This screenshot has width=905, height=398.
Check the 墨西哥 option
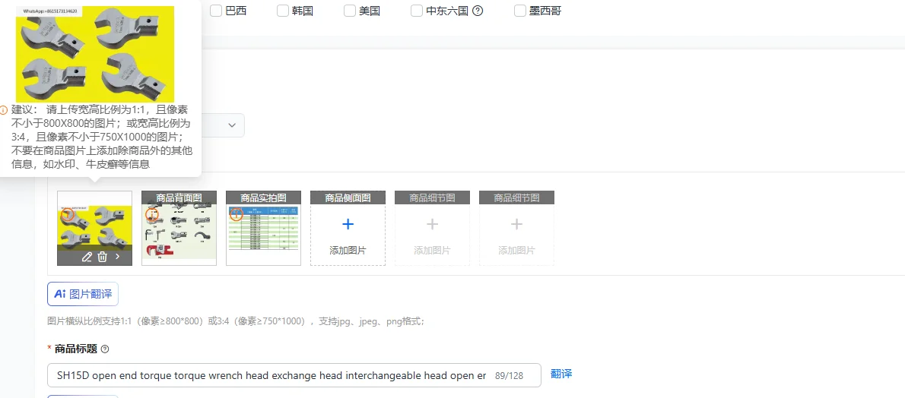click(520, 11)
